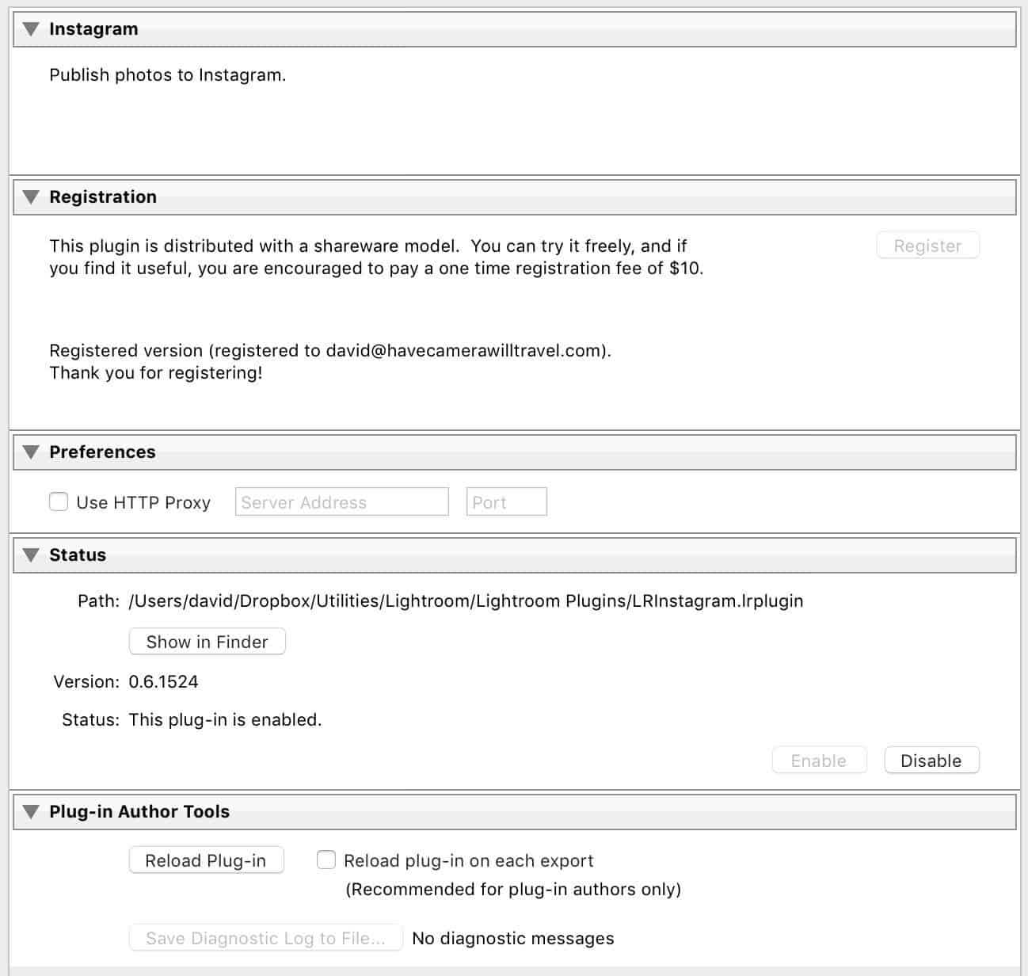Collapse the Registration section triangle
The image size is (1028, 976).
click(31, 197)
